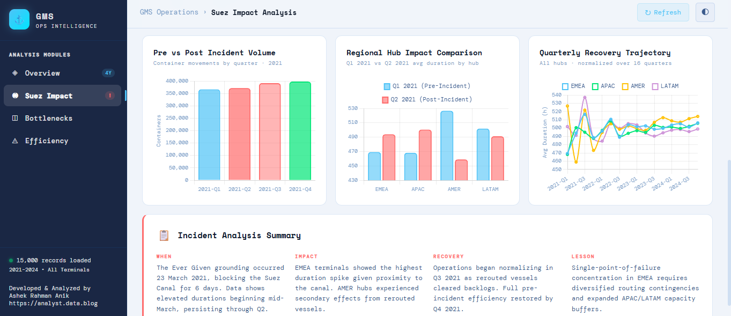Click the Overview diamond icon in sidebar
Viewport: 731px width, 316px height.
tap(14, 73)
